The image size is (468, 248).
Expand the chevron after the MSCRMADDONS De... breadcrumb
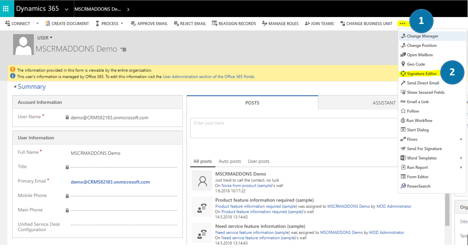128,9
